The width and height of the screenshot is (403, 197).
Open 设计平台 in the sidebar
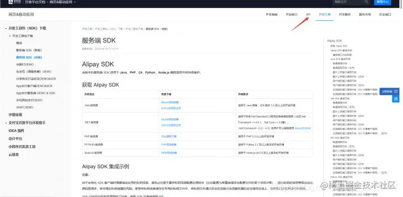click(15, 139)
